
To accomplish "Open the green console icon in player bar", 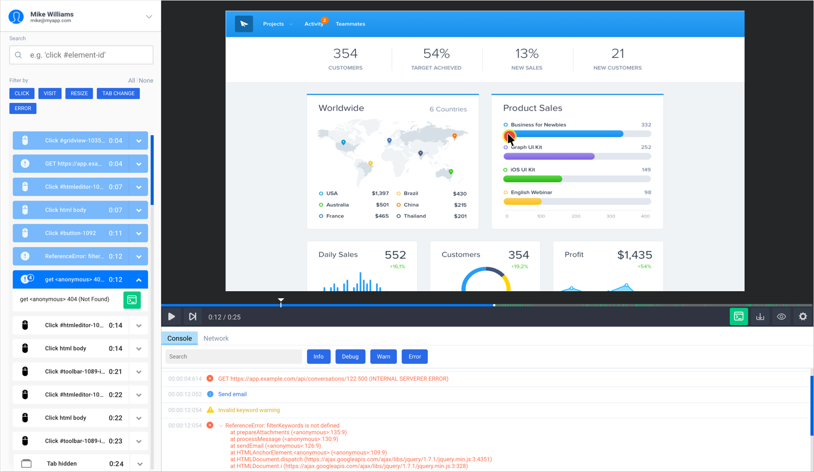I will [x=739, y=317].
